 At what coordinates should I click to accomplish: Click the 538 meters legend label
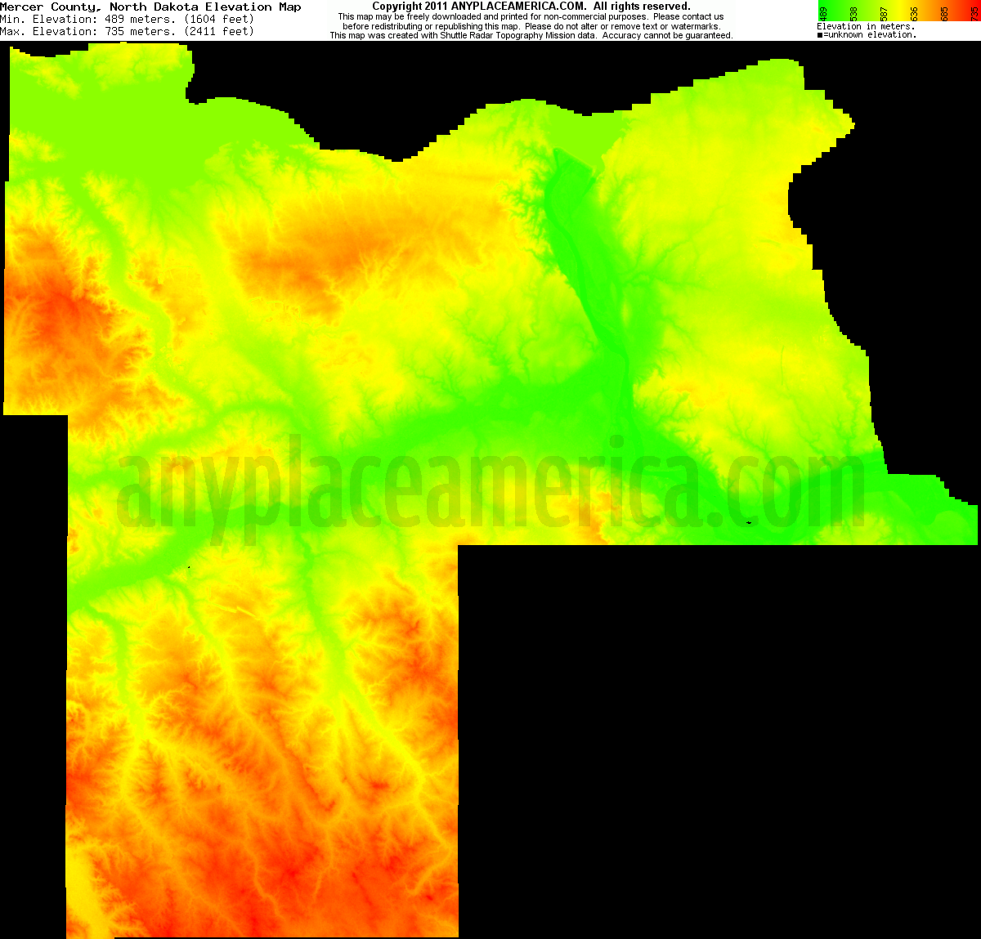point(853,13)
